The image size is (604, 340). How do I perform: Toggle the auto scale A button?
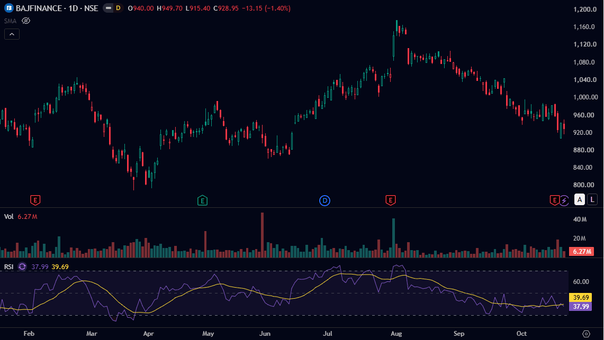(579, 200)
